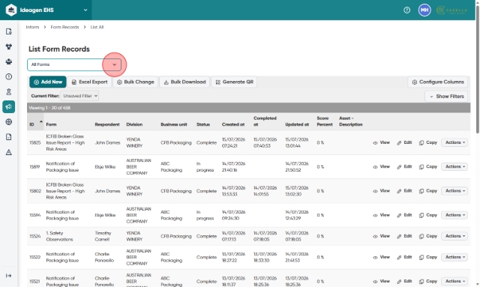The width and height of the screenshot is (480, 287).
Task: Sort by Created at column header
Action: tap(233, 124)
